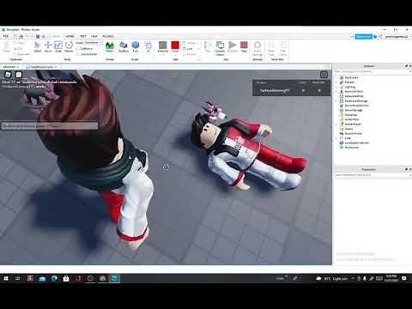Open Task View on the taskbar
412x309 pixels.
pos(17,278)
